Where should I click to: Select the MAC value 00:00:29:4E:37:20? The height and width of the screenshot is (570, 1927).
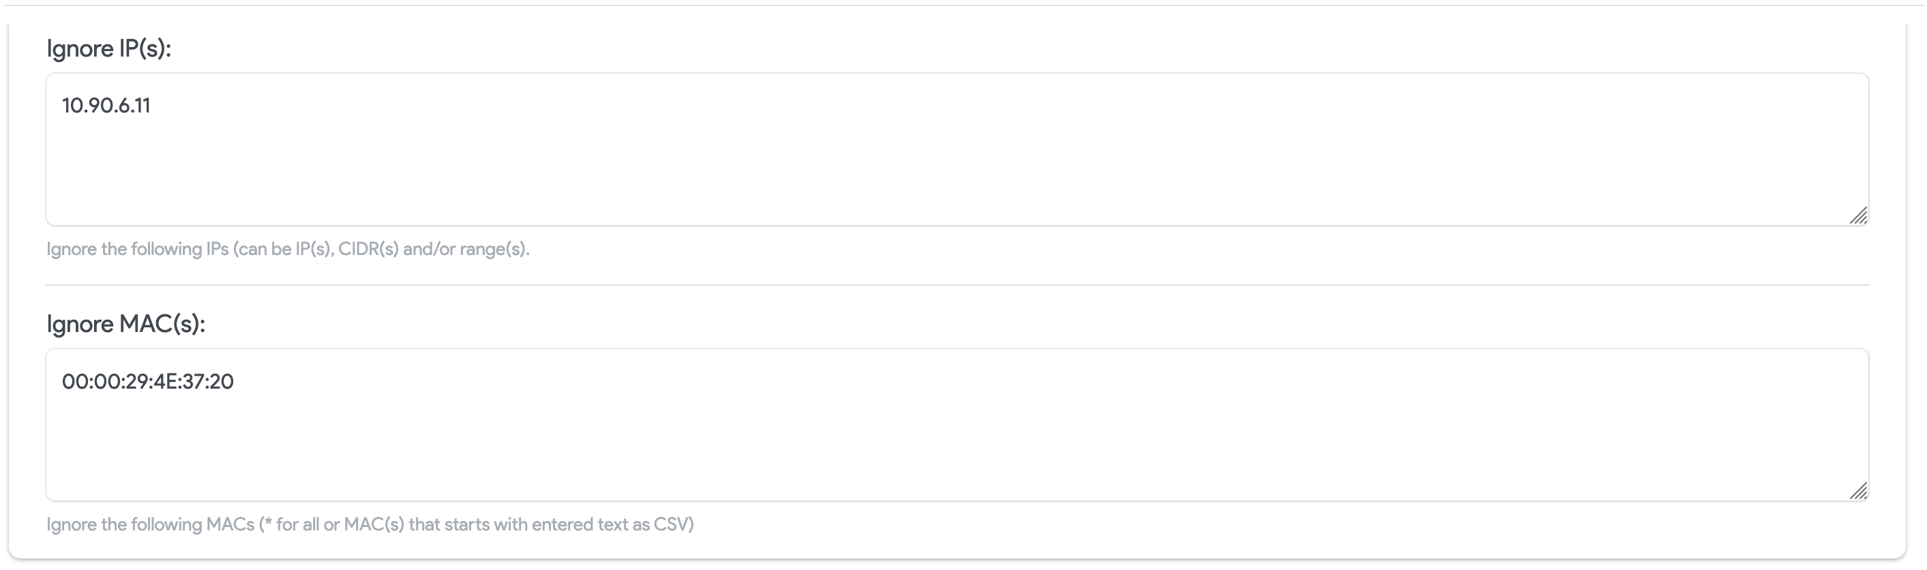pyautogui.click(x=147, y=382)
